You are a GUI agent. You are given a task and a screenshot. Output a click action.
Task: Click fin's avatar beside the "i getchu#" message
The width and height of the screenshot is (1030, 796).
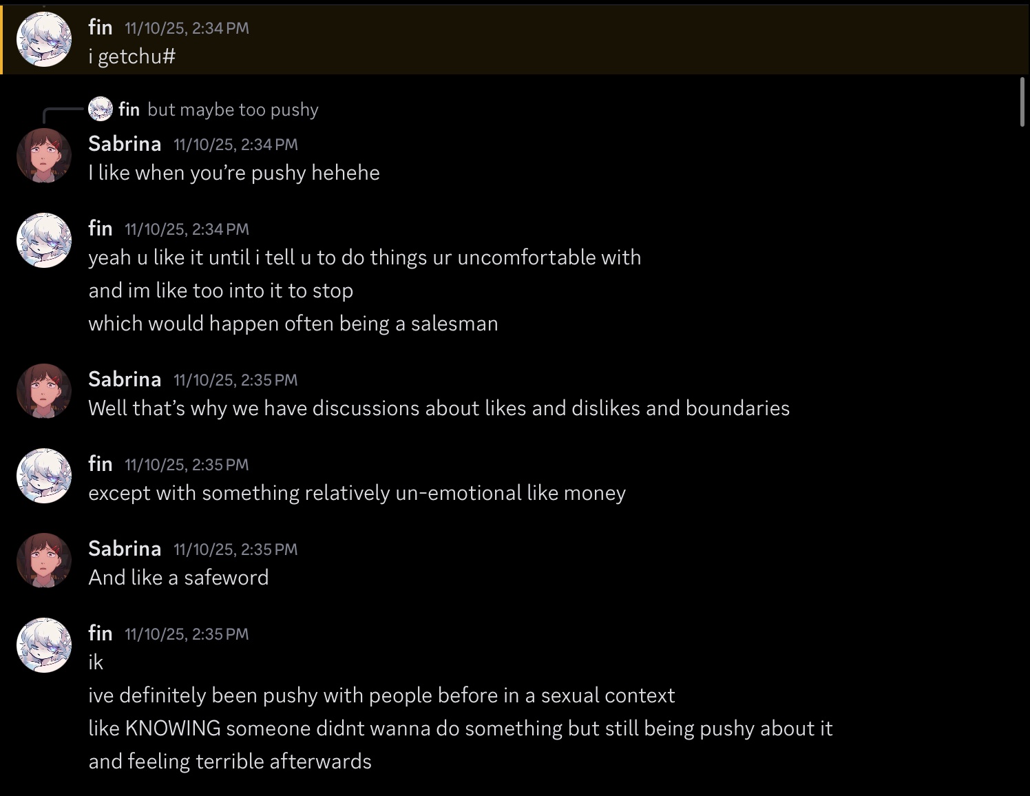pyautogui.click(x=44, y=39)
